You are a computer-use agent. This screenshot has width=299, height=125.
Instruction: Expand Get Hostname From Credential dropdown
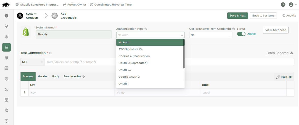pos(211,35)
